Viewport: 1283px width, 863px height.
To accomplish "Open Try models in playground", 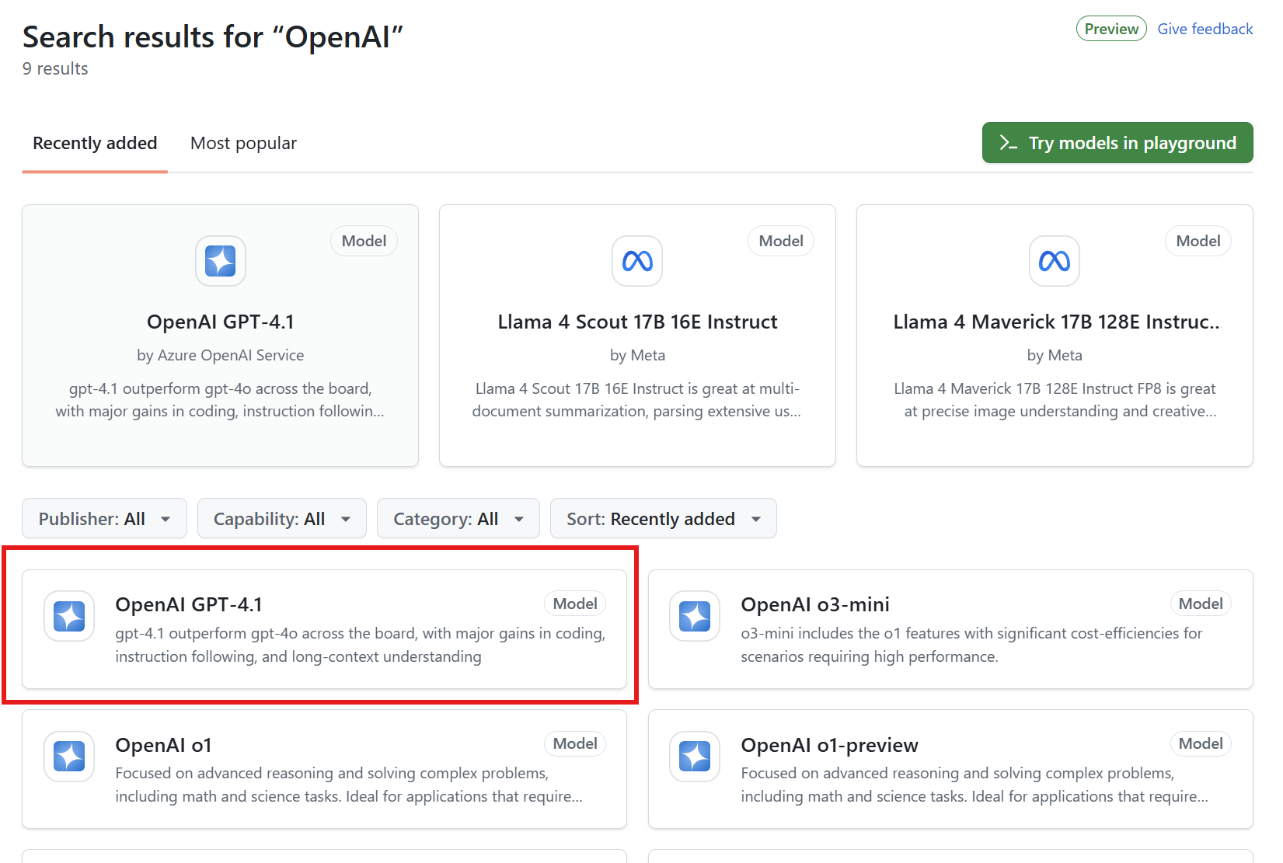I will 1117,143.
